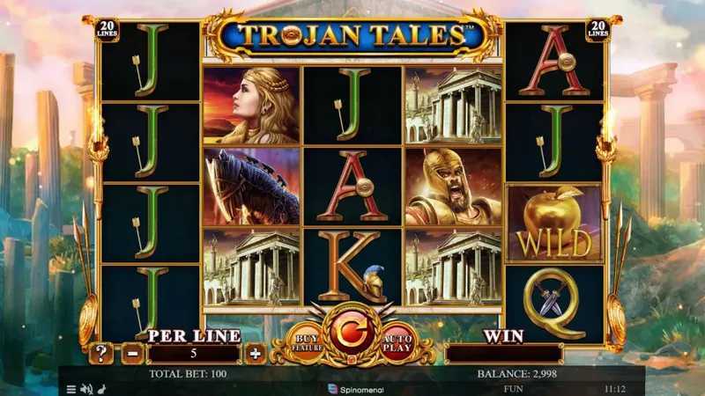This screenshot has width=705, height=396.
Task: Increase per line bet with plus
Action: point(255,354)
